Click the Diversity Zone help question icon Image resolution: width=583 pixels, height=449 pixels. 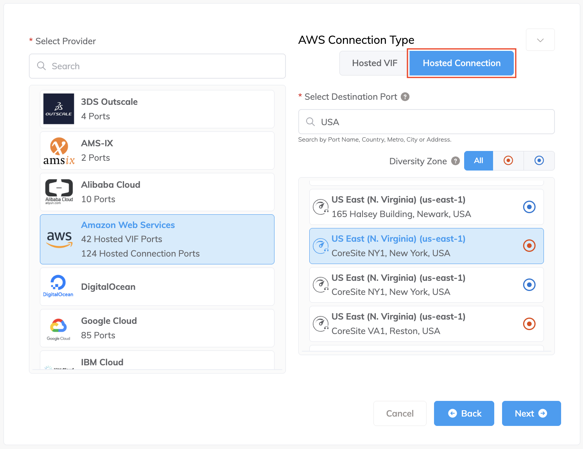(456, 161)
